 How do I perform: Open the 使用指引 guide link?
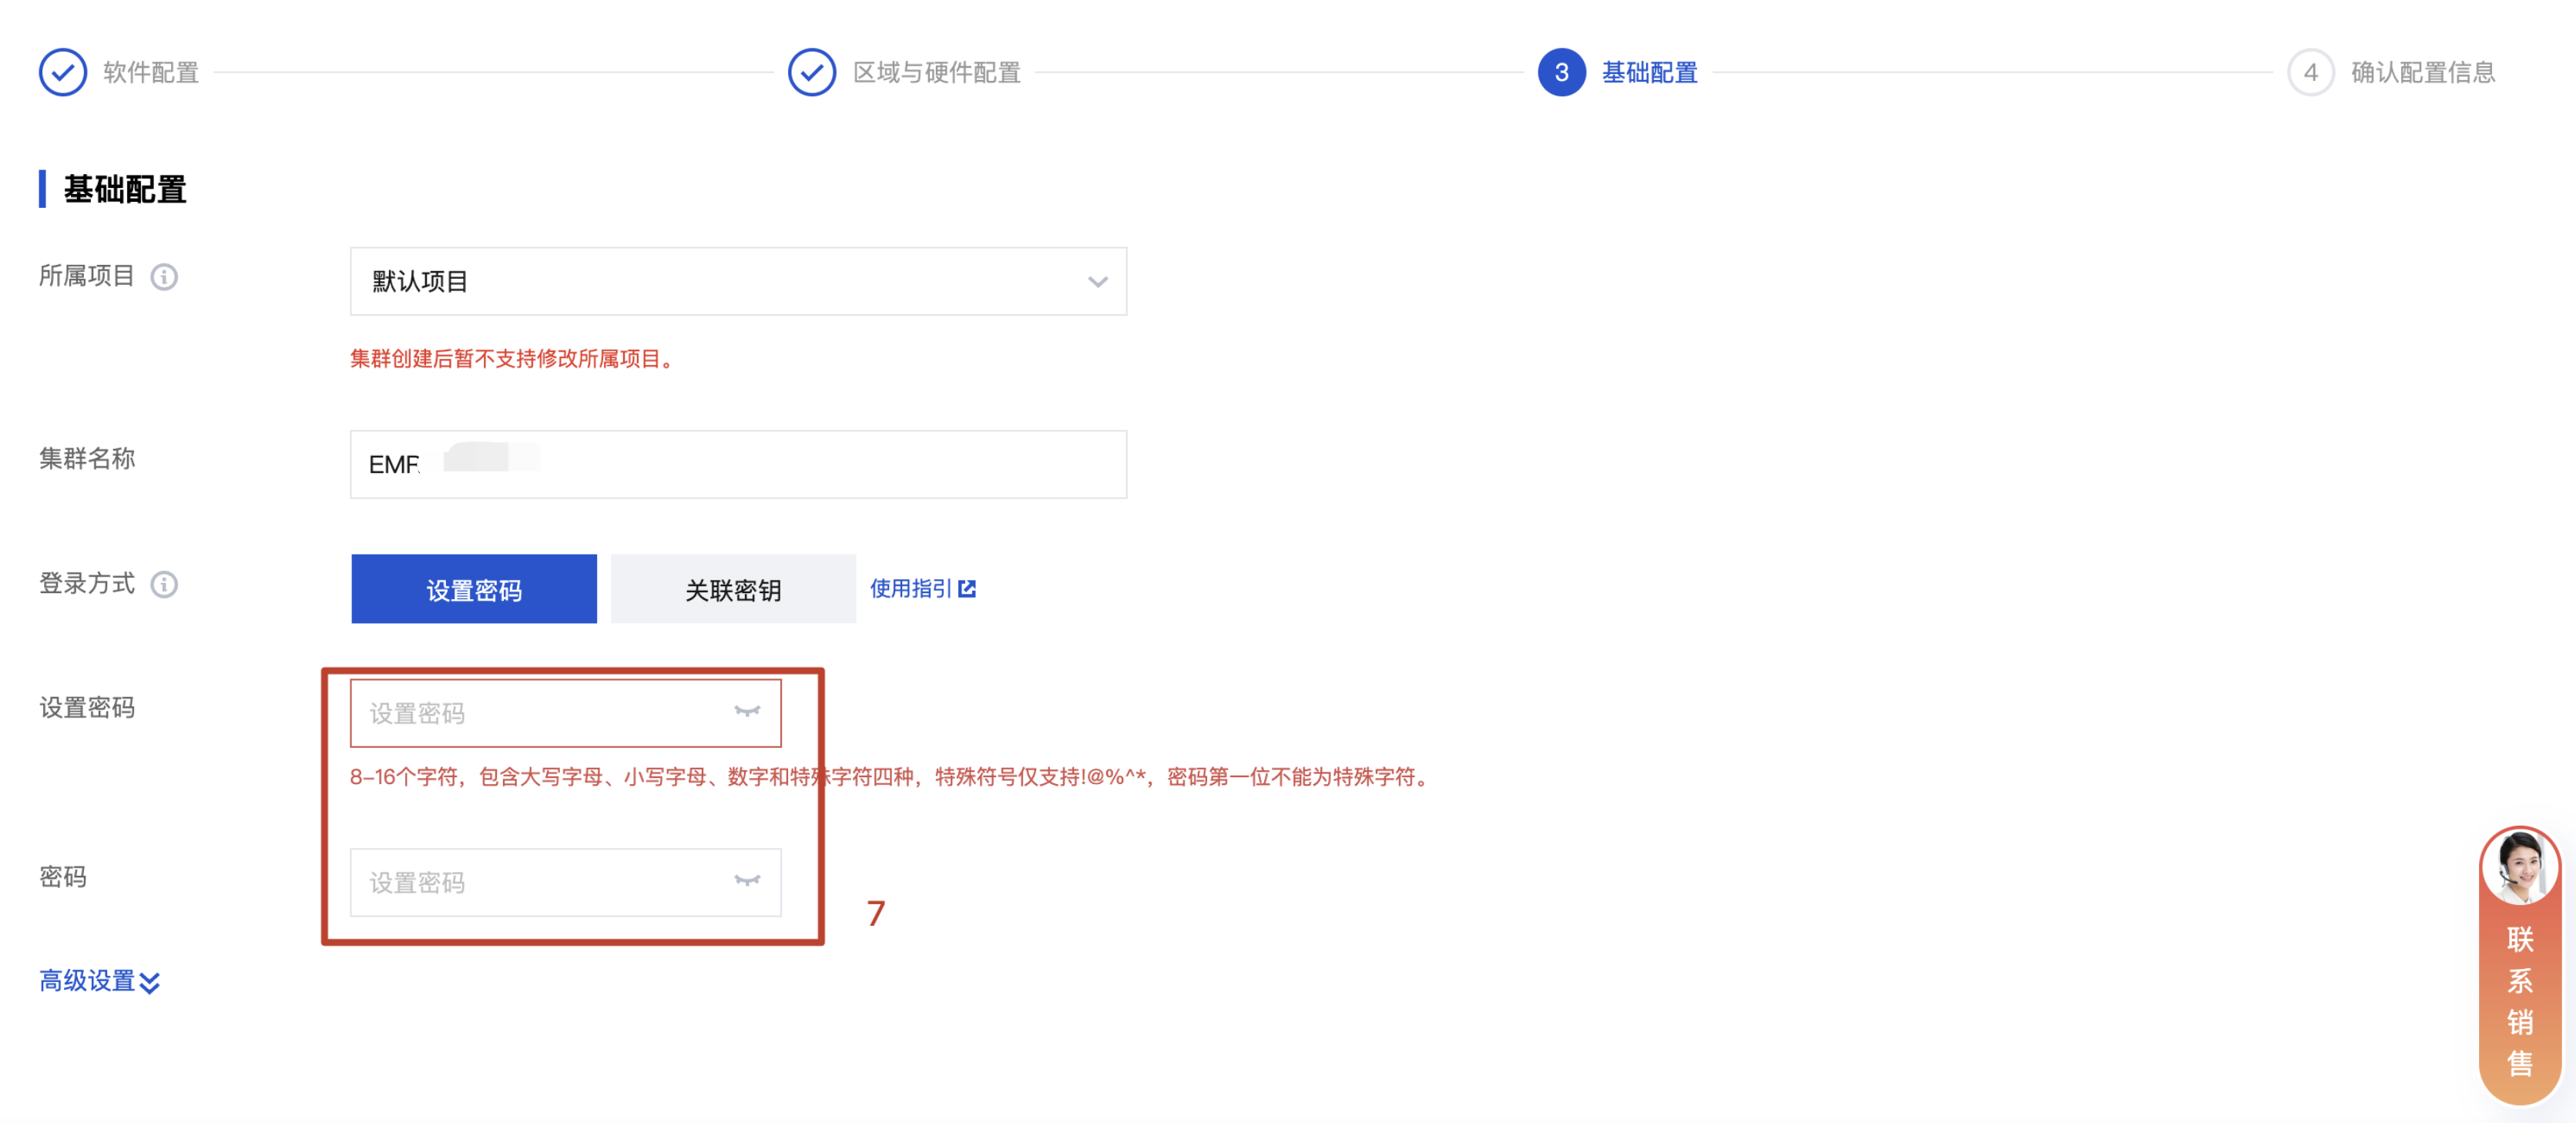click(909, 588)
